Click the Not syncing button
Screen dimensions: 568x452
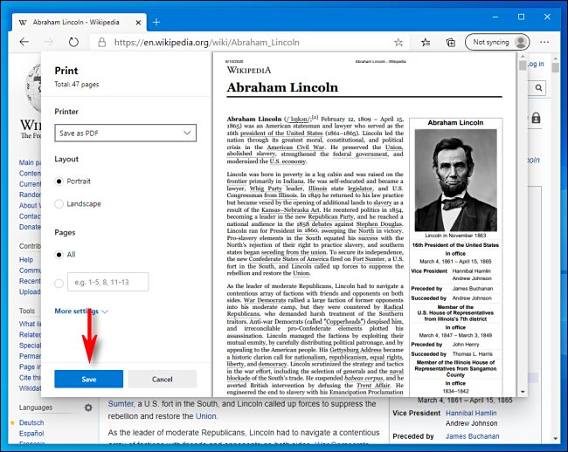click(497, 42)
